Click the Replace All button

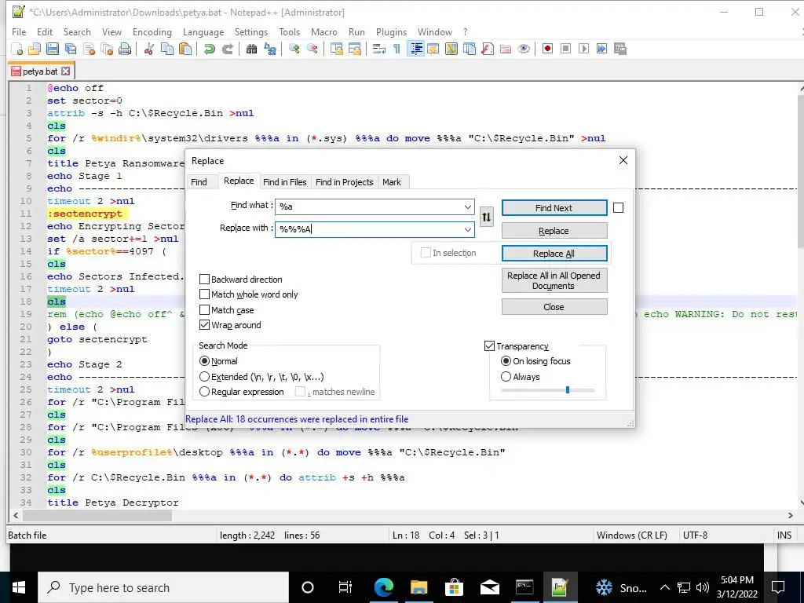554,254
